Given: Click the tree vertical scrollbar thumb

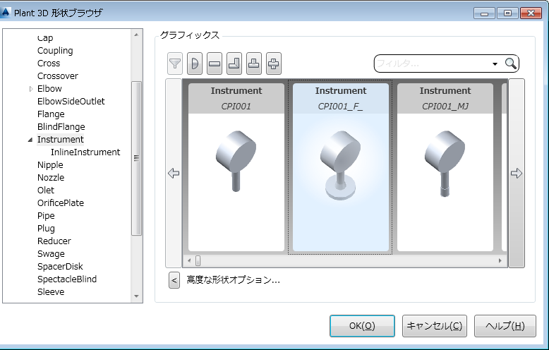Looking at the screenshot, I should [x=136, y=158].
